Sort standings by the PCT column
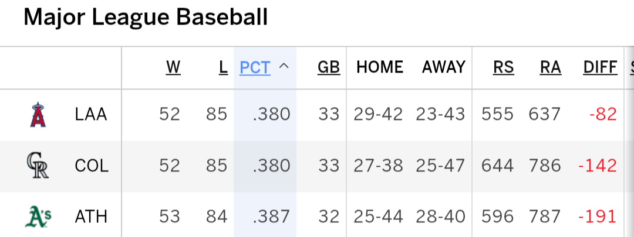Viewport: 634px width, 237px height. click(255, 67)
